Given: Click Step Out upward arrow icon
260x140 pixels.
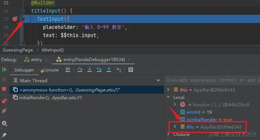Looking at the screenshot, I should coord(109,70).
